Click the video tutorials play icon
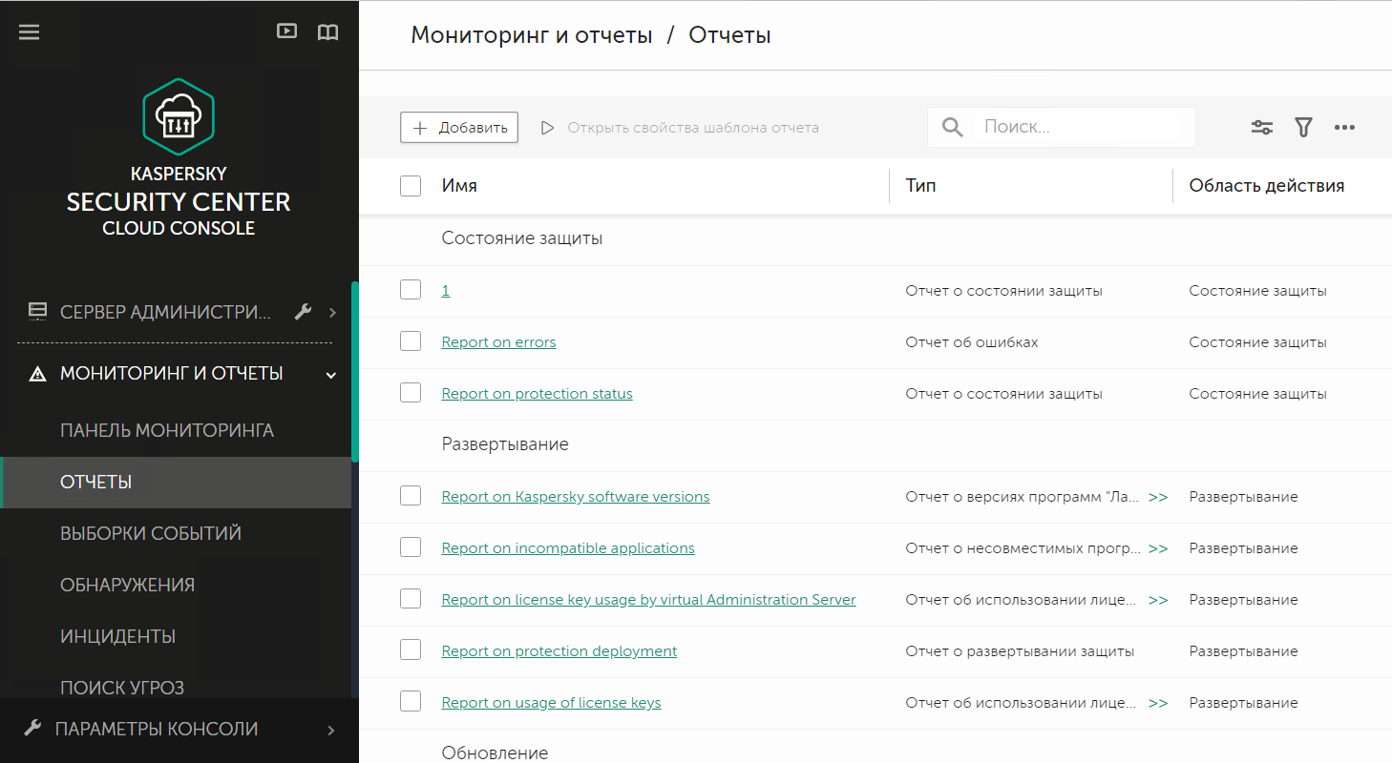The height and width of the screenshot is (763, 1392). (x=286, y=31)
